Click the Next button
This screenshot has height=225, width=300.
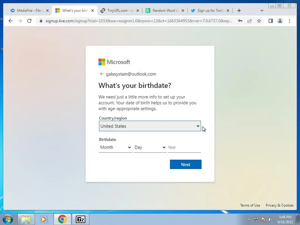pos(185,164)
